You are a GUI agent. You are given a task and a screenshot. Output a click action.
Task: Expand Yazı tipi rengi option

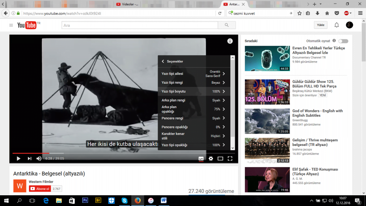(193, 83)
